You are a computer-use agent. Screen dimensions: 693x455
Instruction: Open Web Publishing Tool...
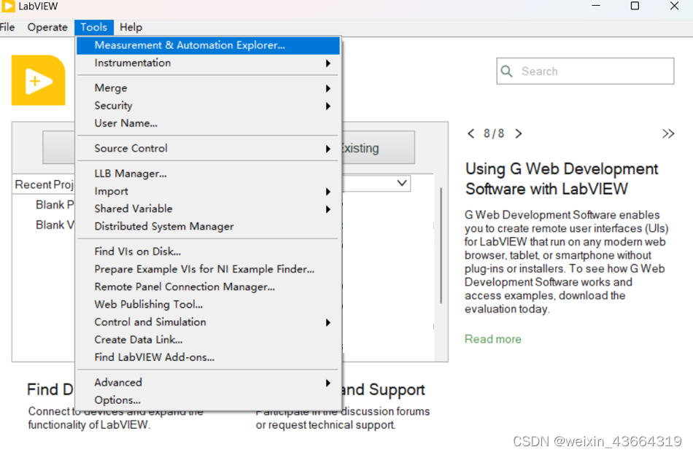(x=208, y=305)
